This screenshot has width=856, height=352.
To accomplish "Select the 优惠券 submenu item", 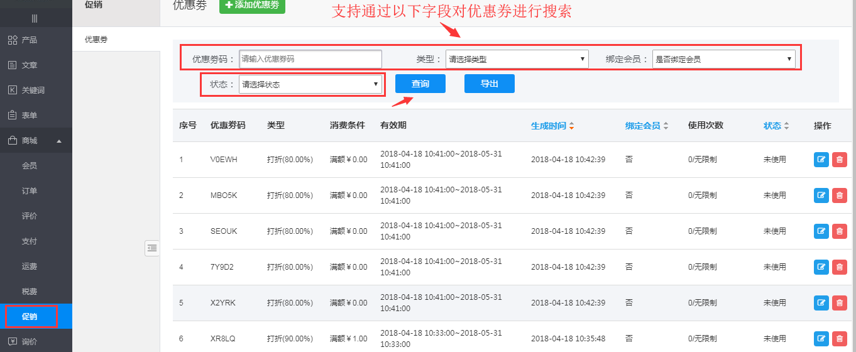I will [96, 40].
